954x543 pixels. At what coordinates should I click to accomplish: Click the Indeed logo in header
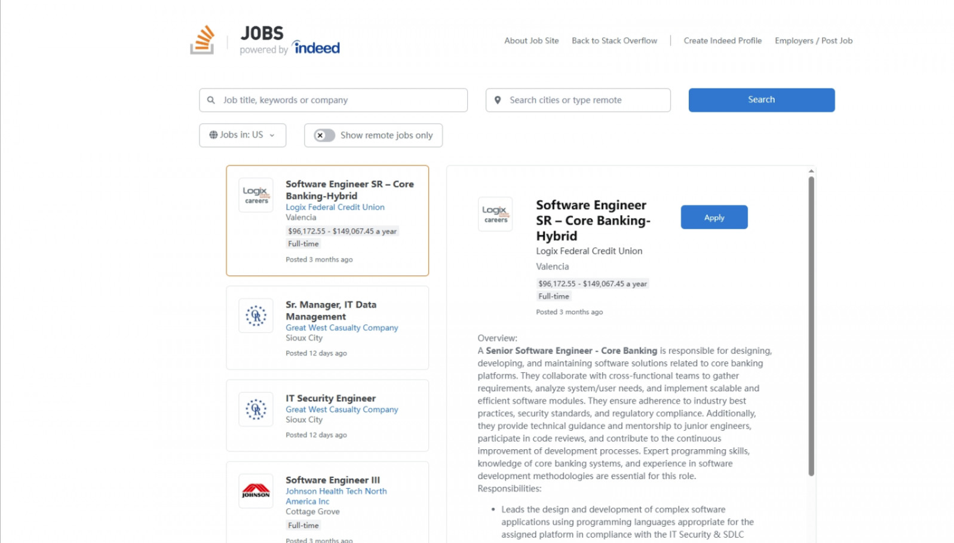click(315, 47)
